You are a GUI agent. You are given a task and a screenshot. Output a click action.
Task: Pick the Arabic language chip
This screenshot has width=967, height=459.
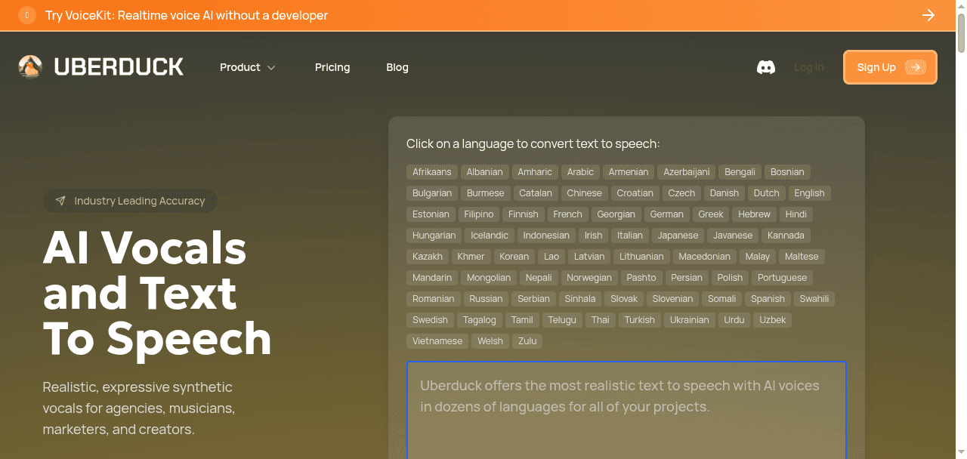pyautogui.click(x=581, y=172)
